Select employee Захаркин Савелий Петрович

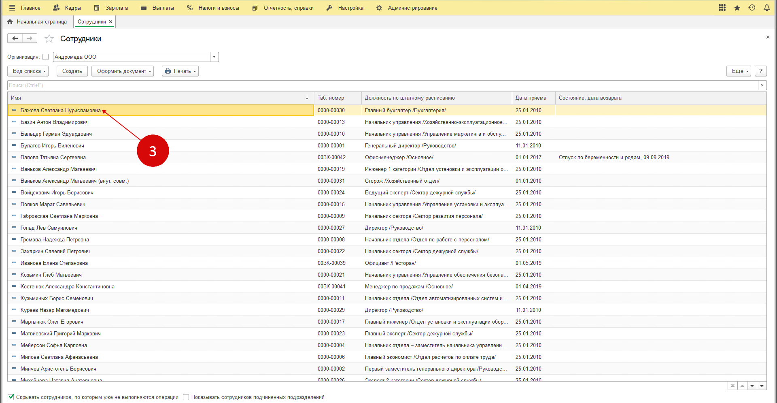point(55,251)
